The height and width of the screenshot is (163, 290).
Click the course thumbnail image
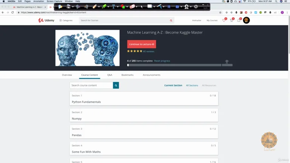(x=88, y=48)
